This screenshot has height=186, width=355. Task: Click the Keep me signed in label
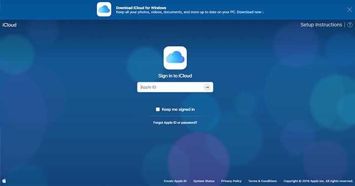[x=178, y=109]
